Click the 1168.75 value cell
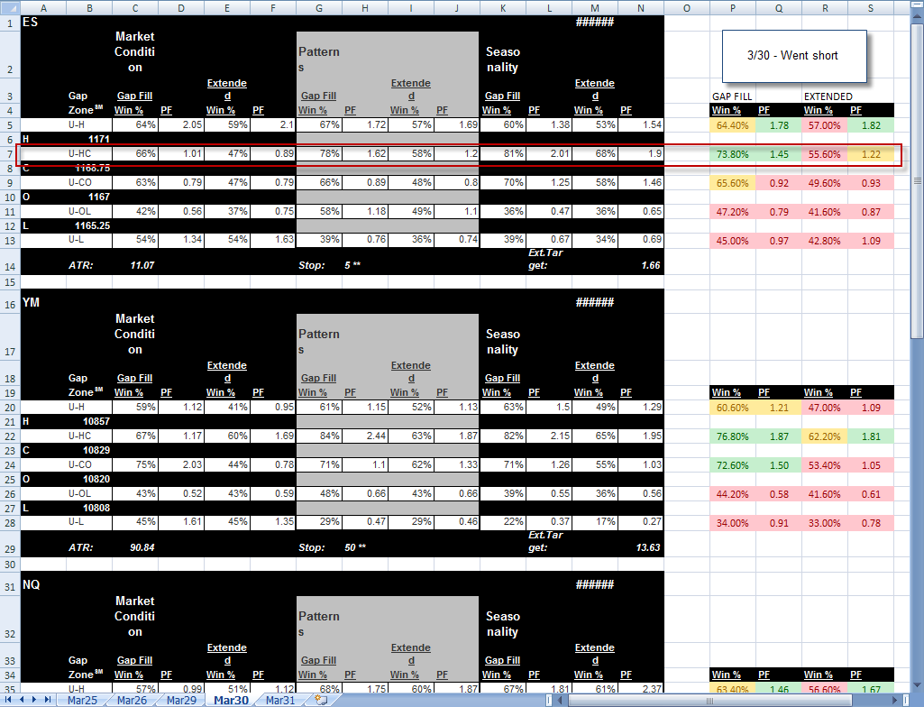This screenshot has height=707, width=924. [89, 168]
